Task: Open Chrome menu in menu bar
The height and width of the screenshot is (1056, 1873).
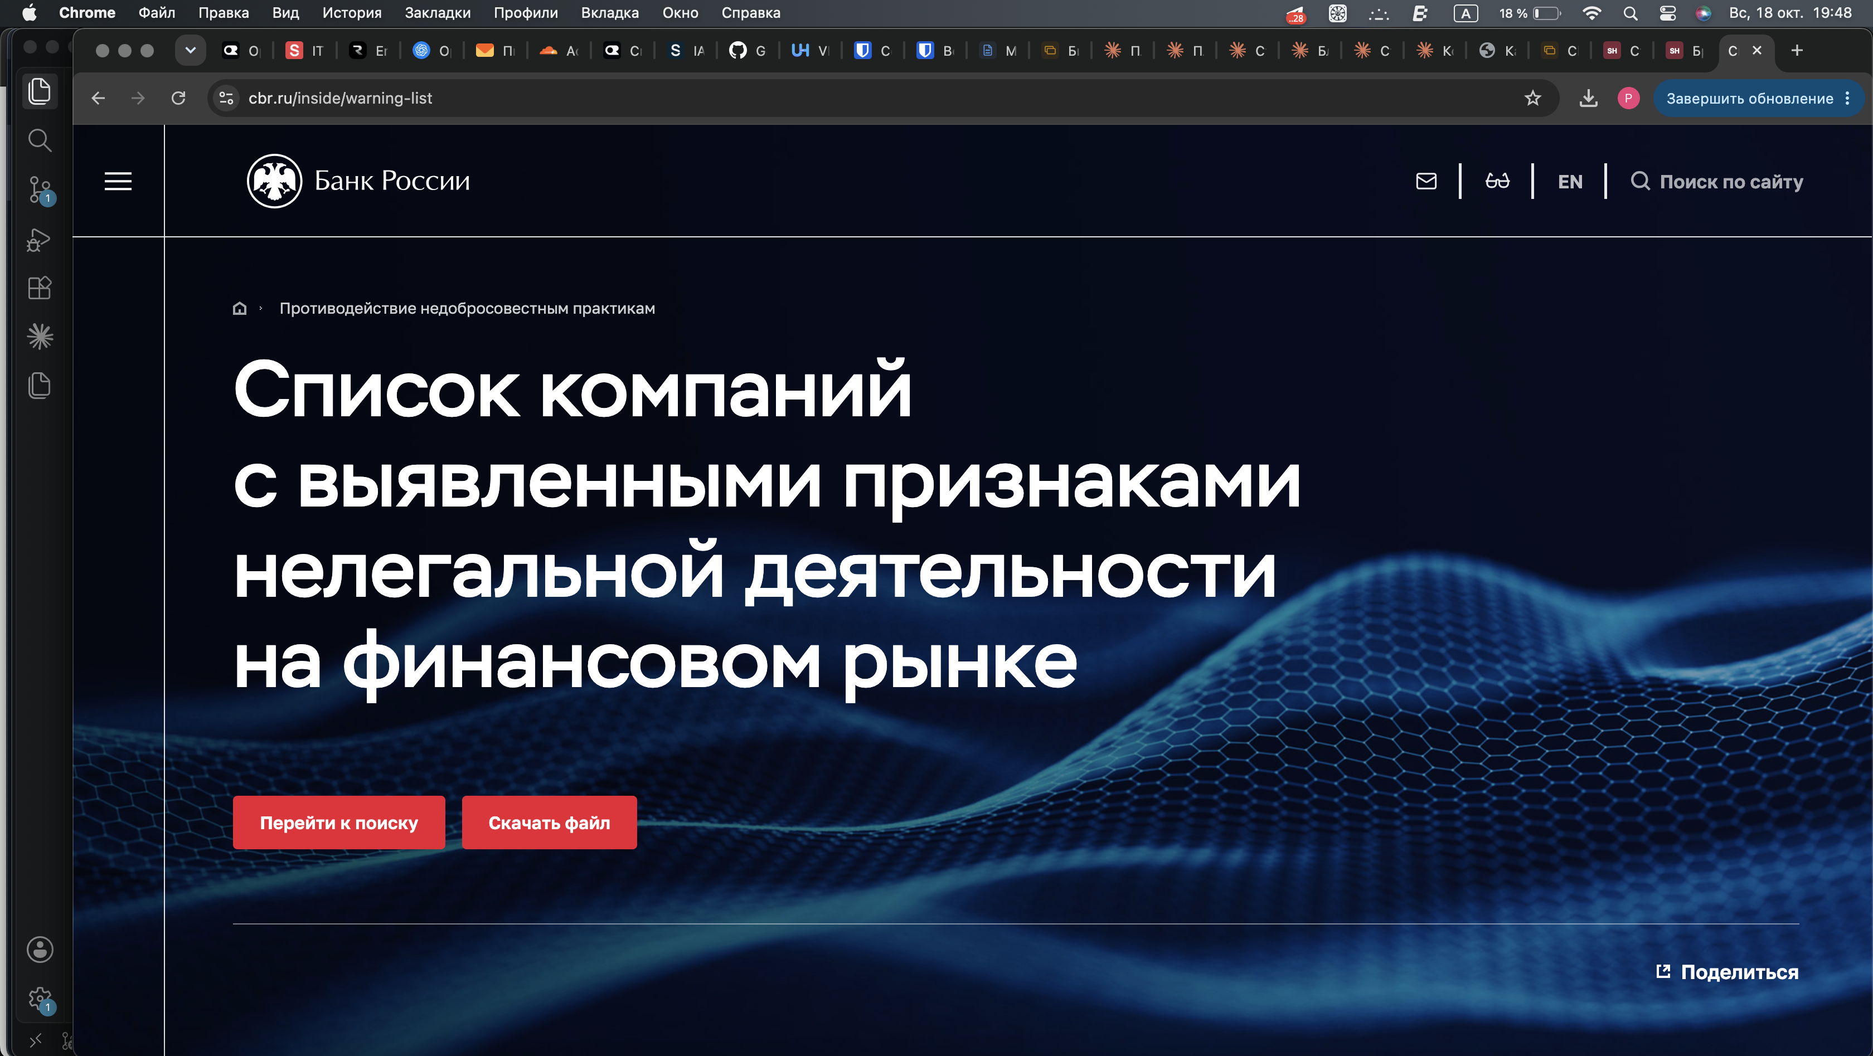Action: click(x=88, y=12)
